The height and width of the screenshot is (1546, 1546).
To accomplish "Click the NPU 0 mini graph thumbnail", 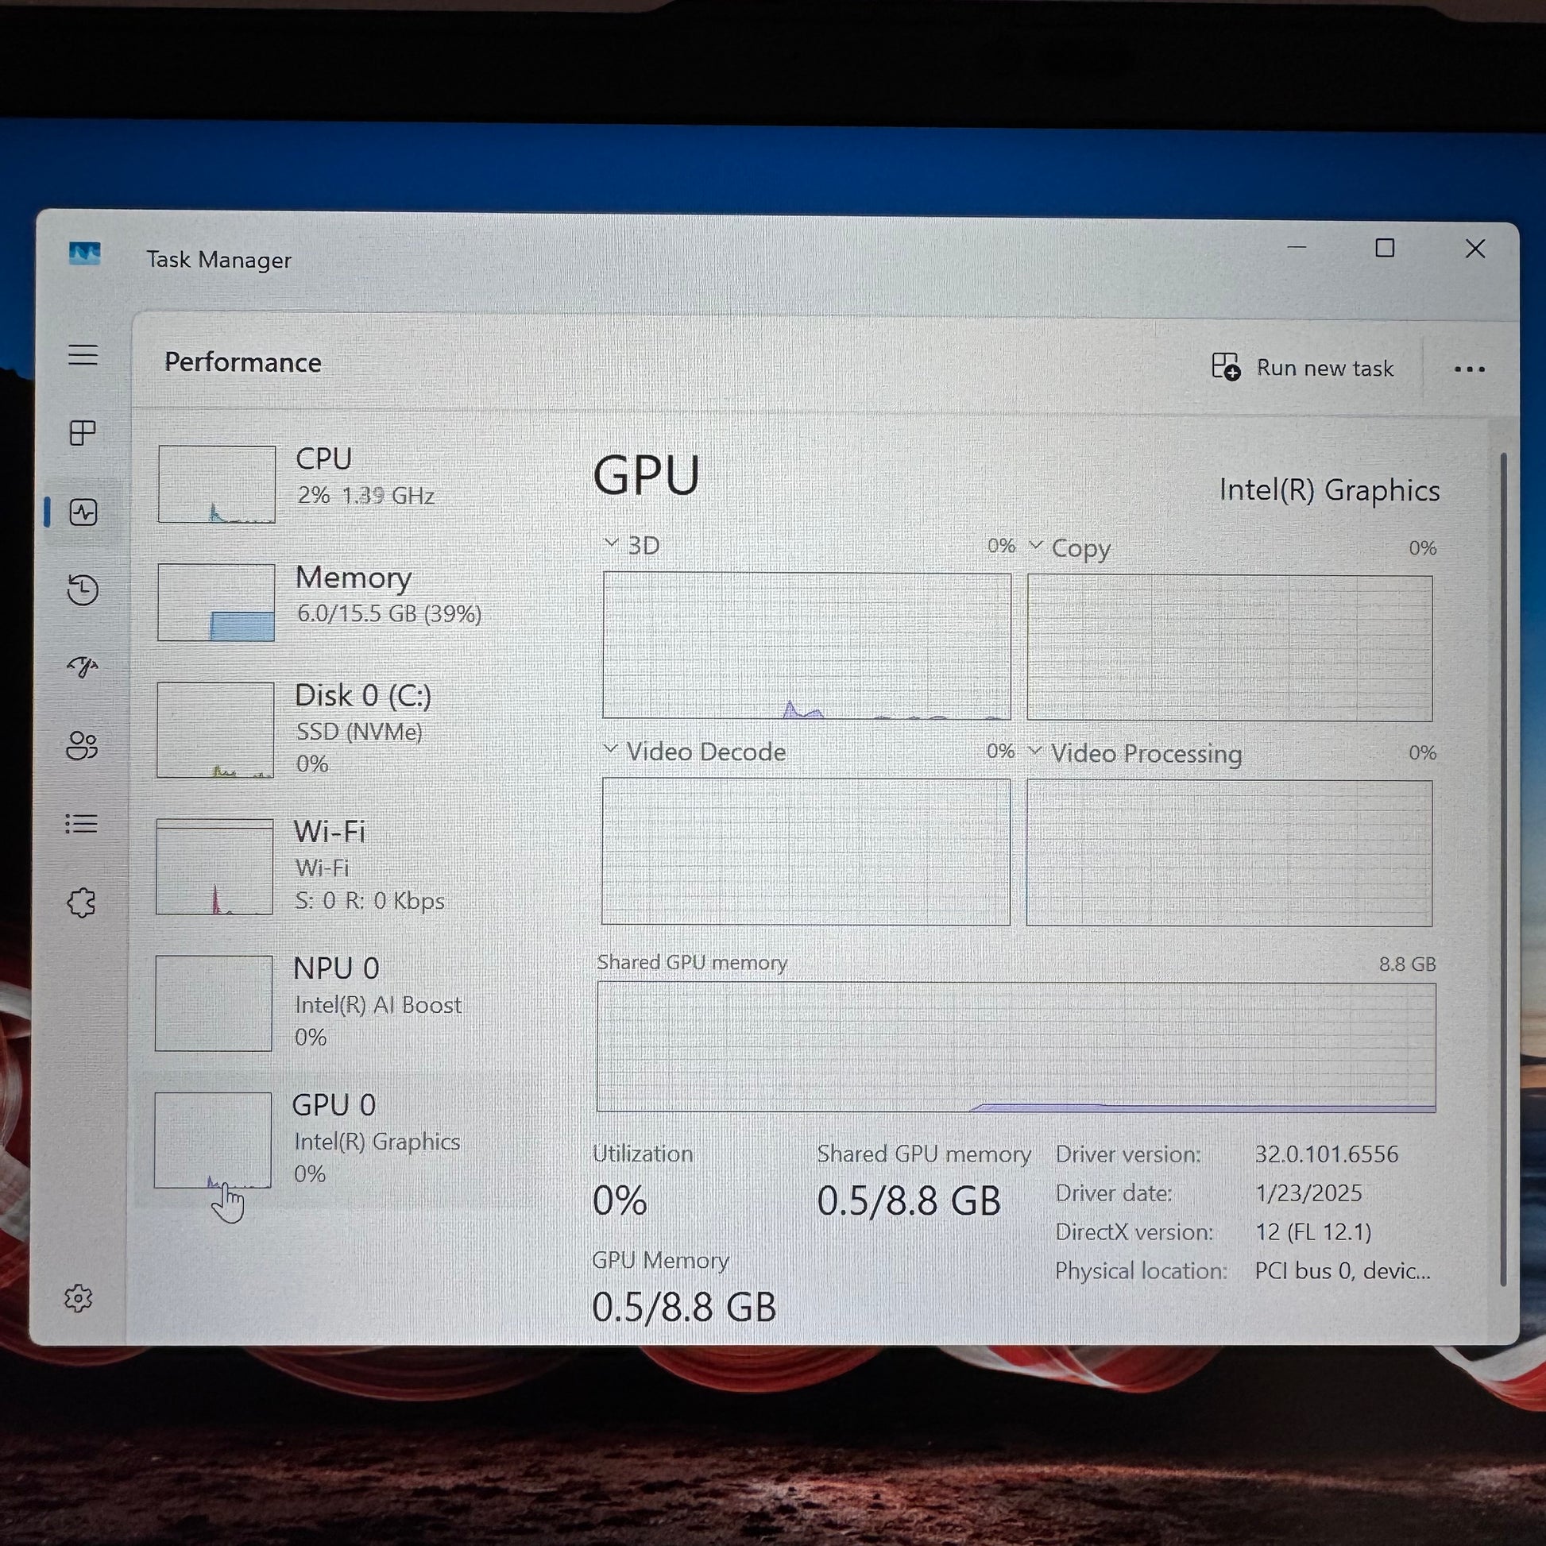I will pos(214,1003).
